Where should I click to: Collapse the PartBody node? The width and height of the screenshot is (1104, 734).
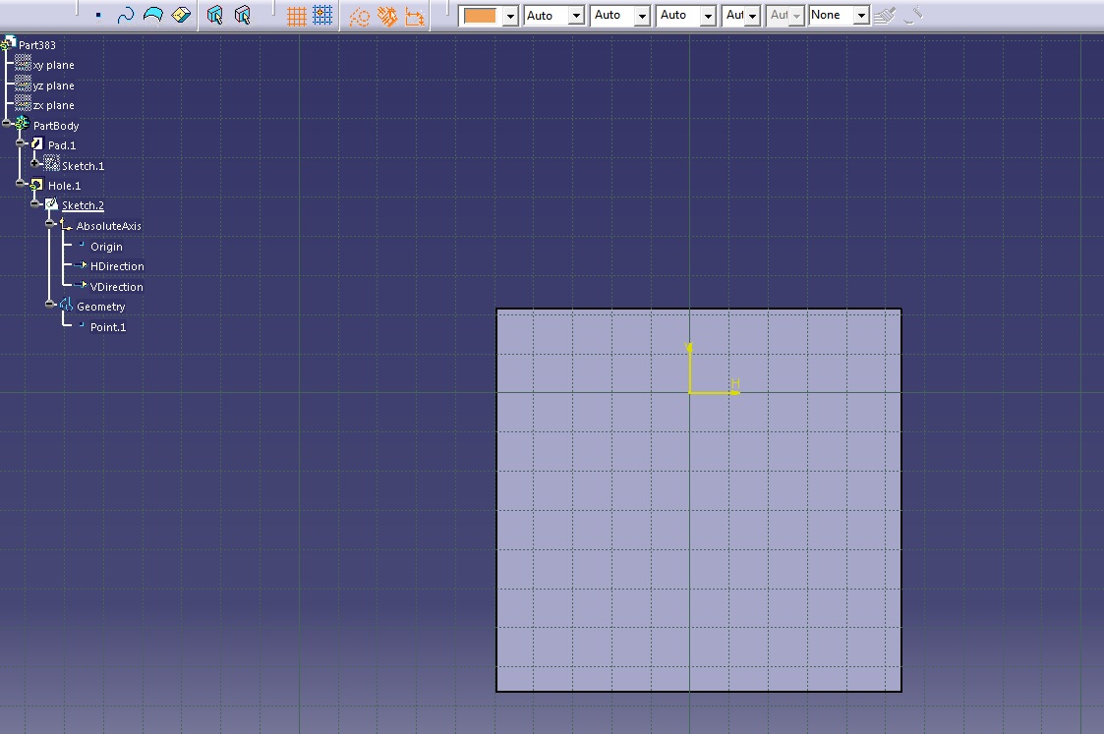(x=6, y=123)
